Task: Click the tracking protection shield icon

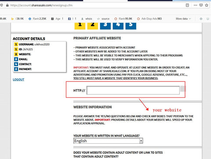Action: coord(1,5)
